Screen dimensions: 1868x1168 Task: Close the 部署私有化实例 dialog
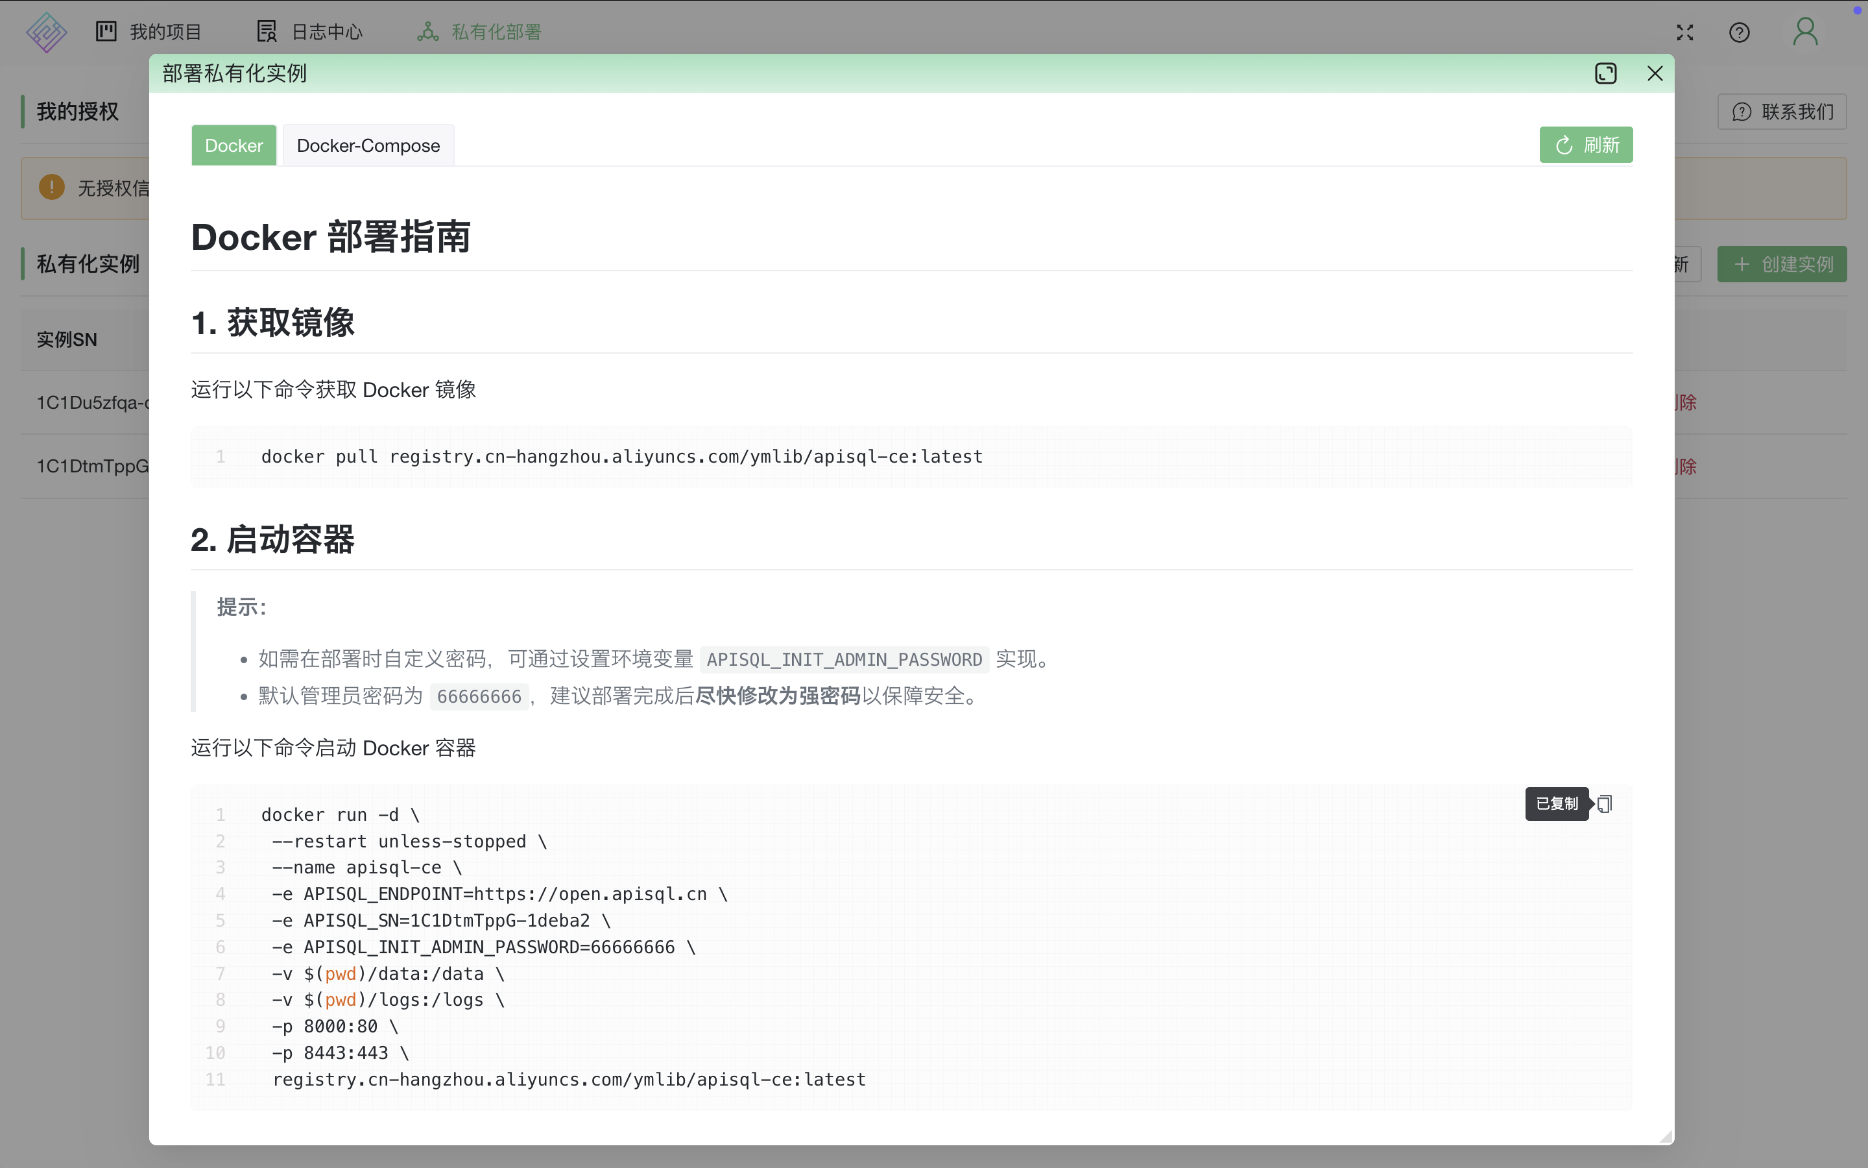click(1654, 73)
